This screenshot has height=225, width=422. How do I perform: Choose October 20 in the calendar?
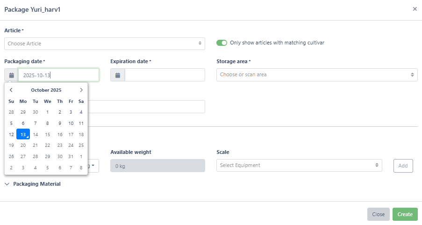(x=23, y=145)
